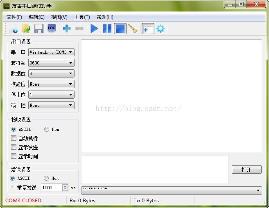Click the 打开 button
The width and height of the screenshot is (269, 208).
click(246, 170)
